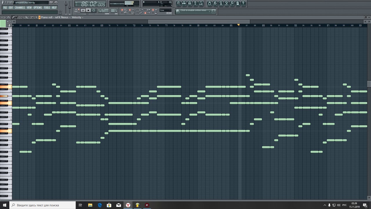Screen dimensions: 371x209
Task: Open the FILE menu
Action: point(5,8)
